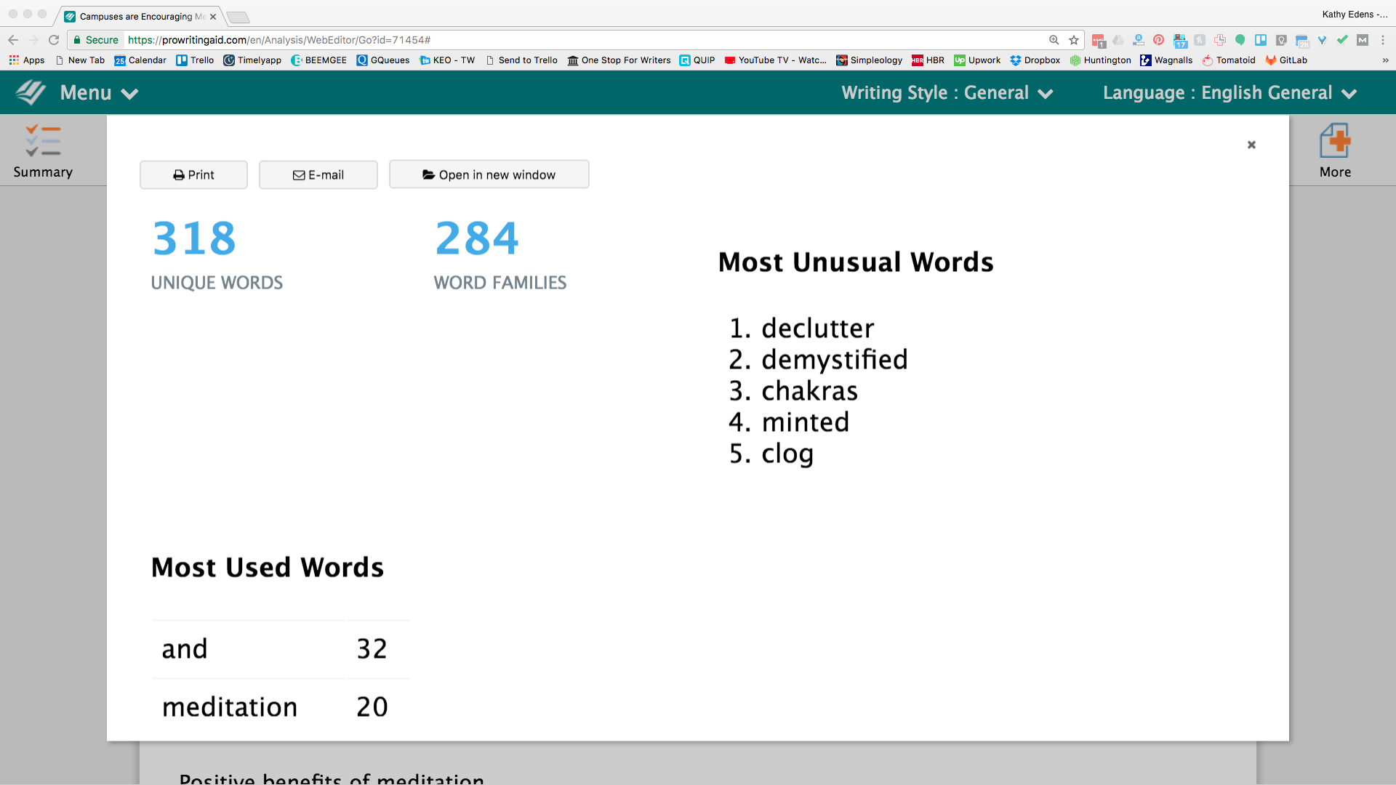The image size is (1396, 785).
Task: Click the Print button
Action: tap(193, 174)
